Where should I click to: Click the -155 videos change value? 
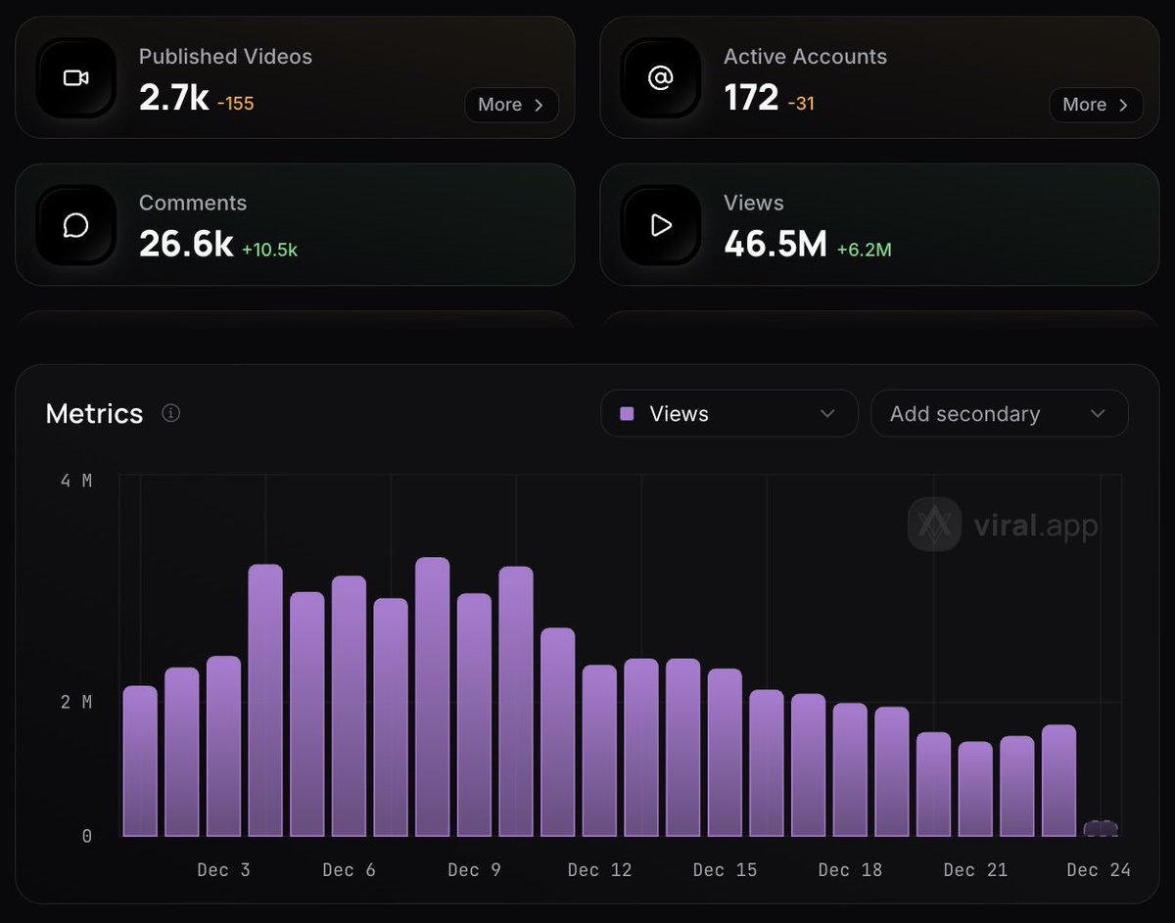coord(236,103)
